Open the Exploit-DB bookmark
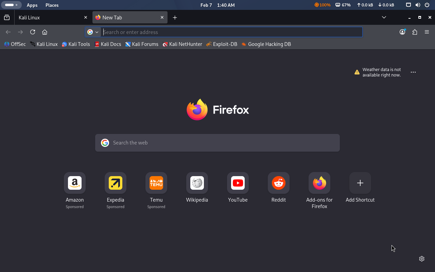This screenshot has width=435, height=272. tap(222, 44)
